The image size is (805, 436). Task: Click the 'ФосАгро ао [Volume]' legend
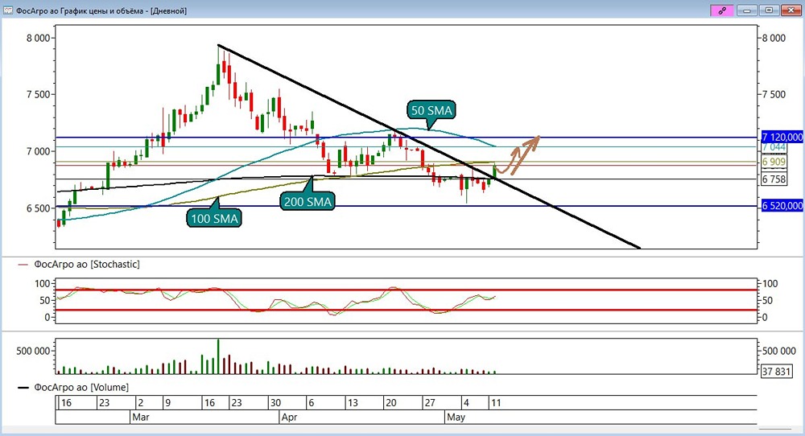[81, 387]
